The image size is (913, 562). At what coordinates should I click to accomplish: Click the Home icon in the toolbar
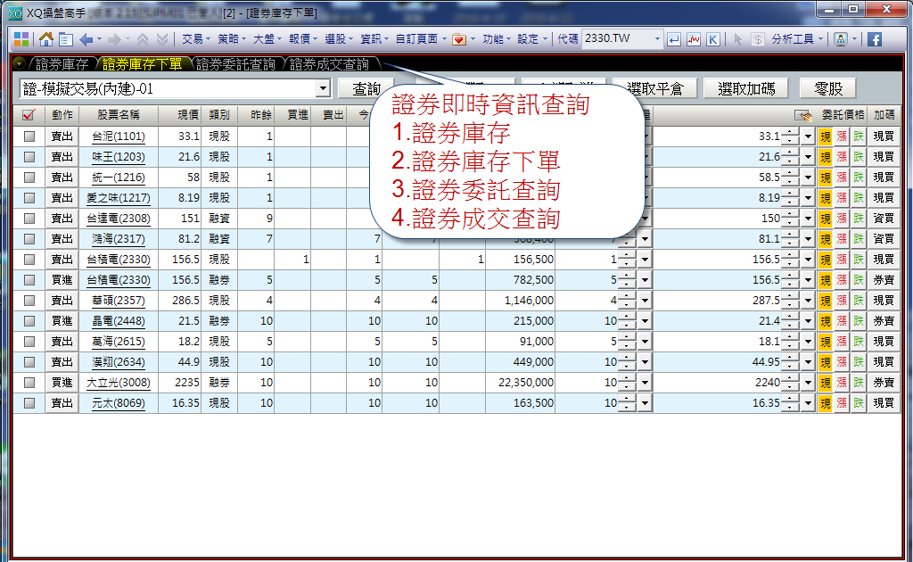pos(45,39)
